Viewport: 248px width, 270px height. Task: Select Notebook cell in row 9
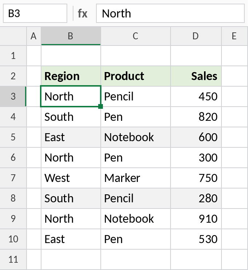136,219
